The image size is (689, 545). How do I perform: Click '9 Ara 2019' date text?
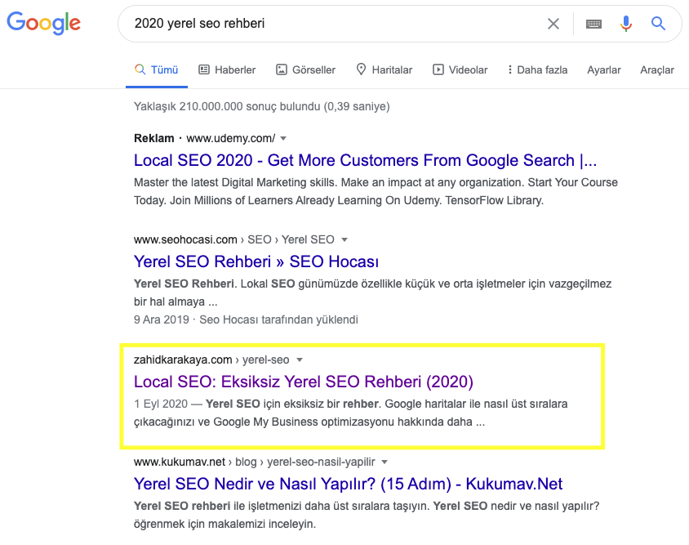162,319
